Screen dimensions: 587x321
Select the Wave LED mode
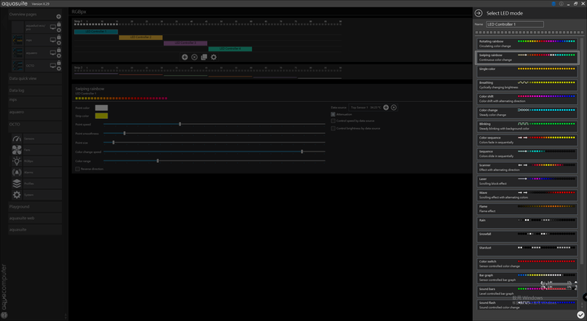527,195
